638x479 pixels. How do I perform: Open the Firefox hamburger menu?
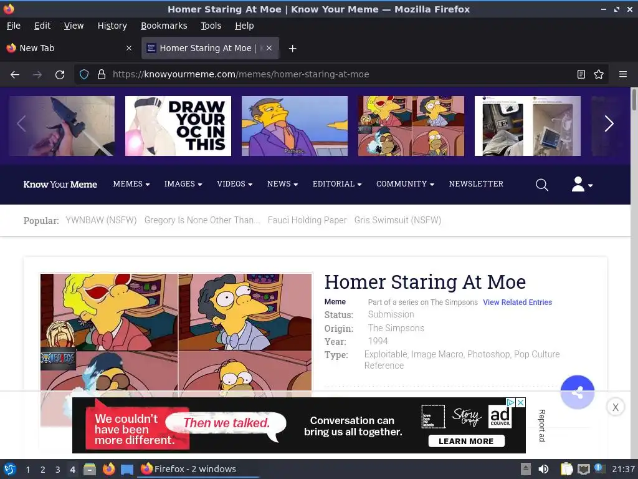tap(622, 74)
